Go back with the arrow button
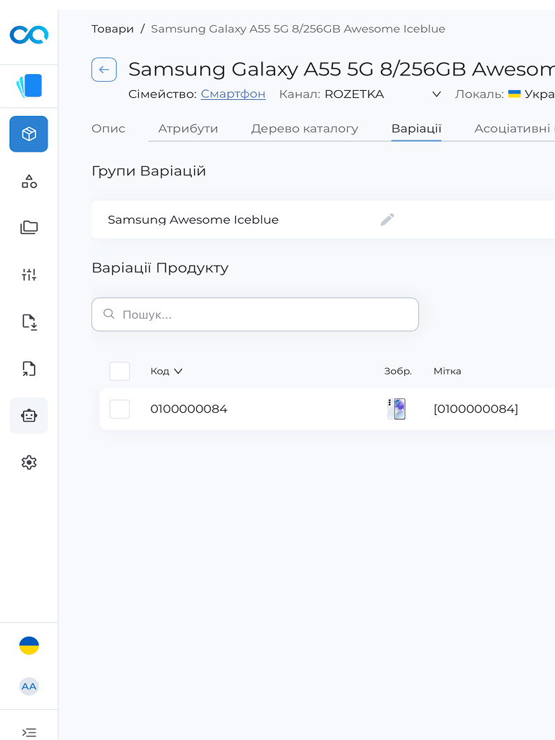This screenshot has height=740, width=555. [x=104, y=69]
